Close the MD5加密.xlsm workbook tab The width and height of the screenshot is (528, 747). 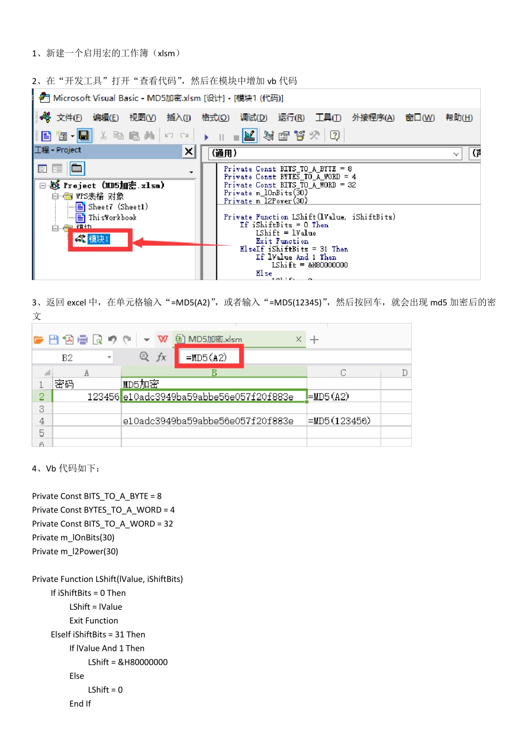pyautogui.click(x=298, y=339)
